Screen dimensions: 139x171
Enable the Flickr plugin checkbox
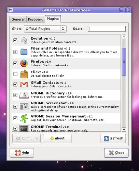15,74
